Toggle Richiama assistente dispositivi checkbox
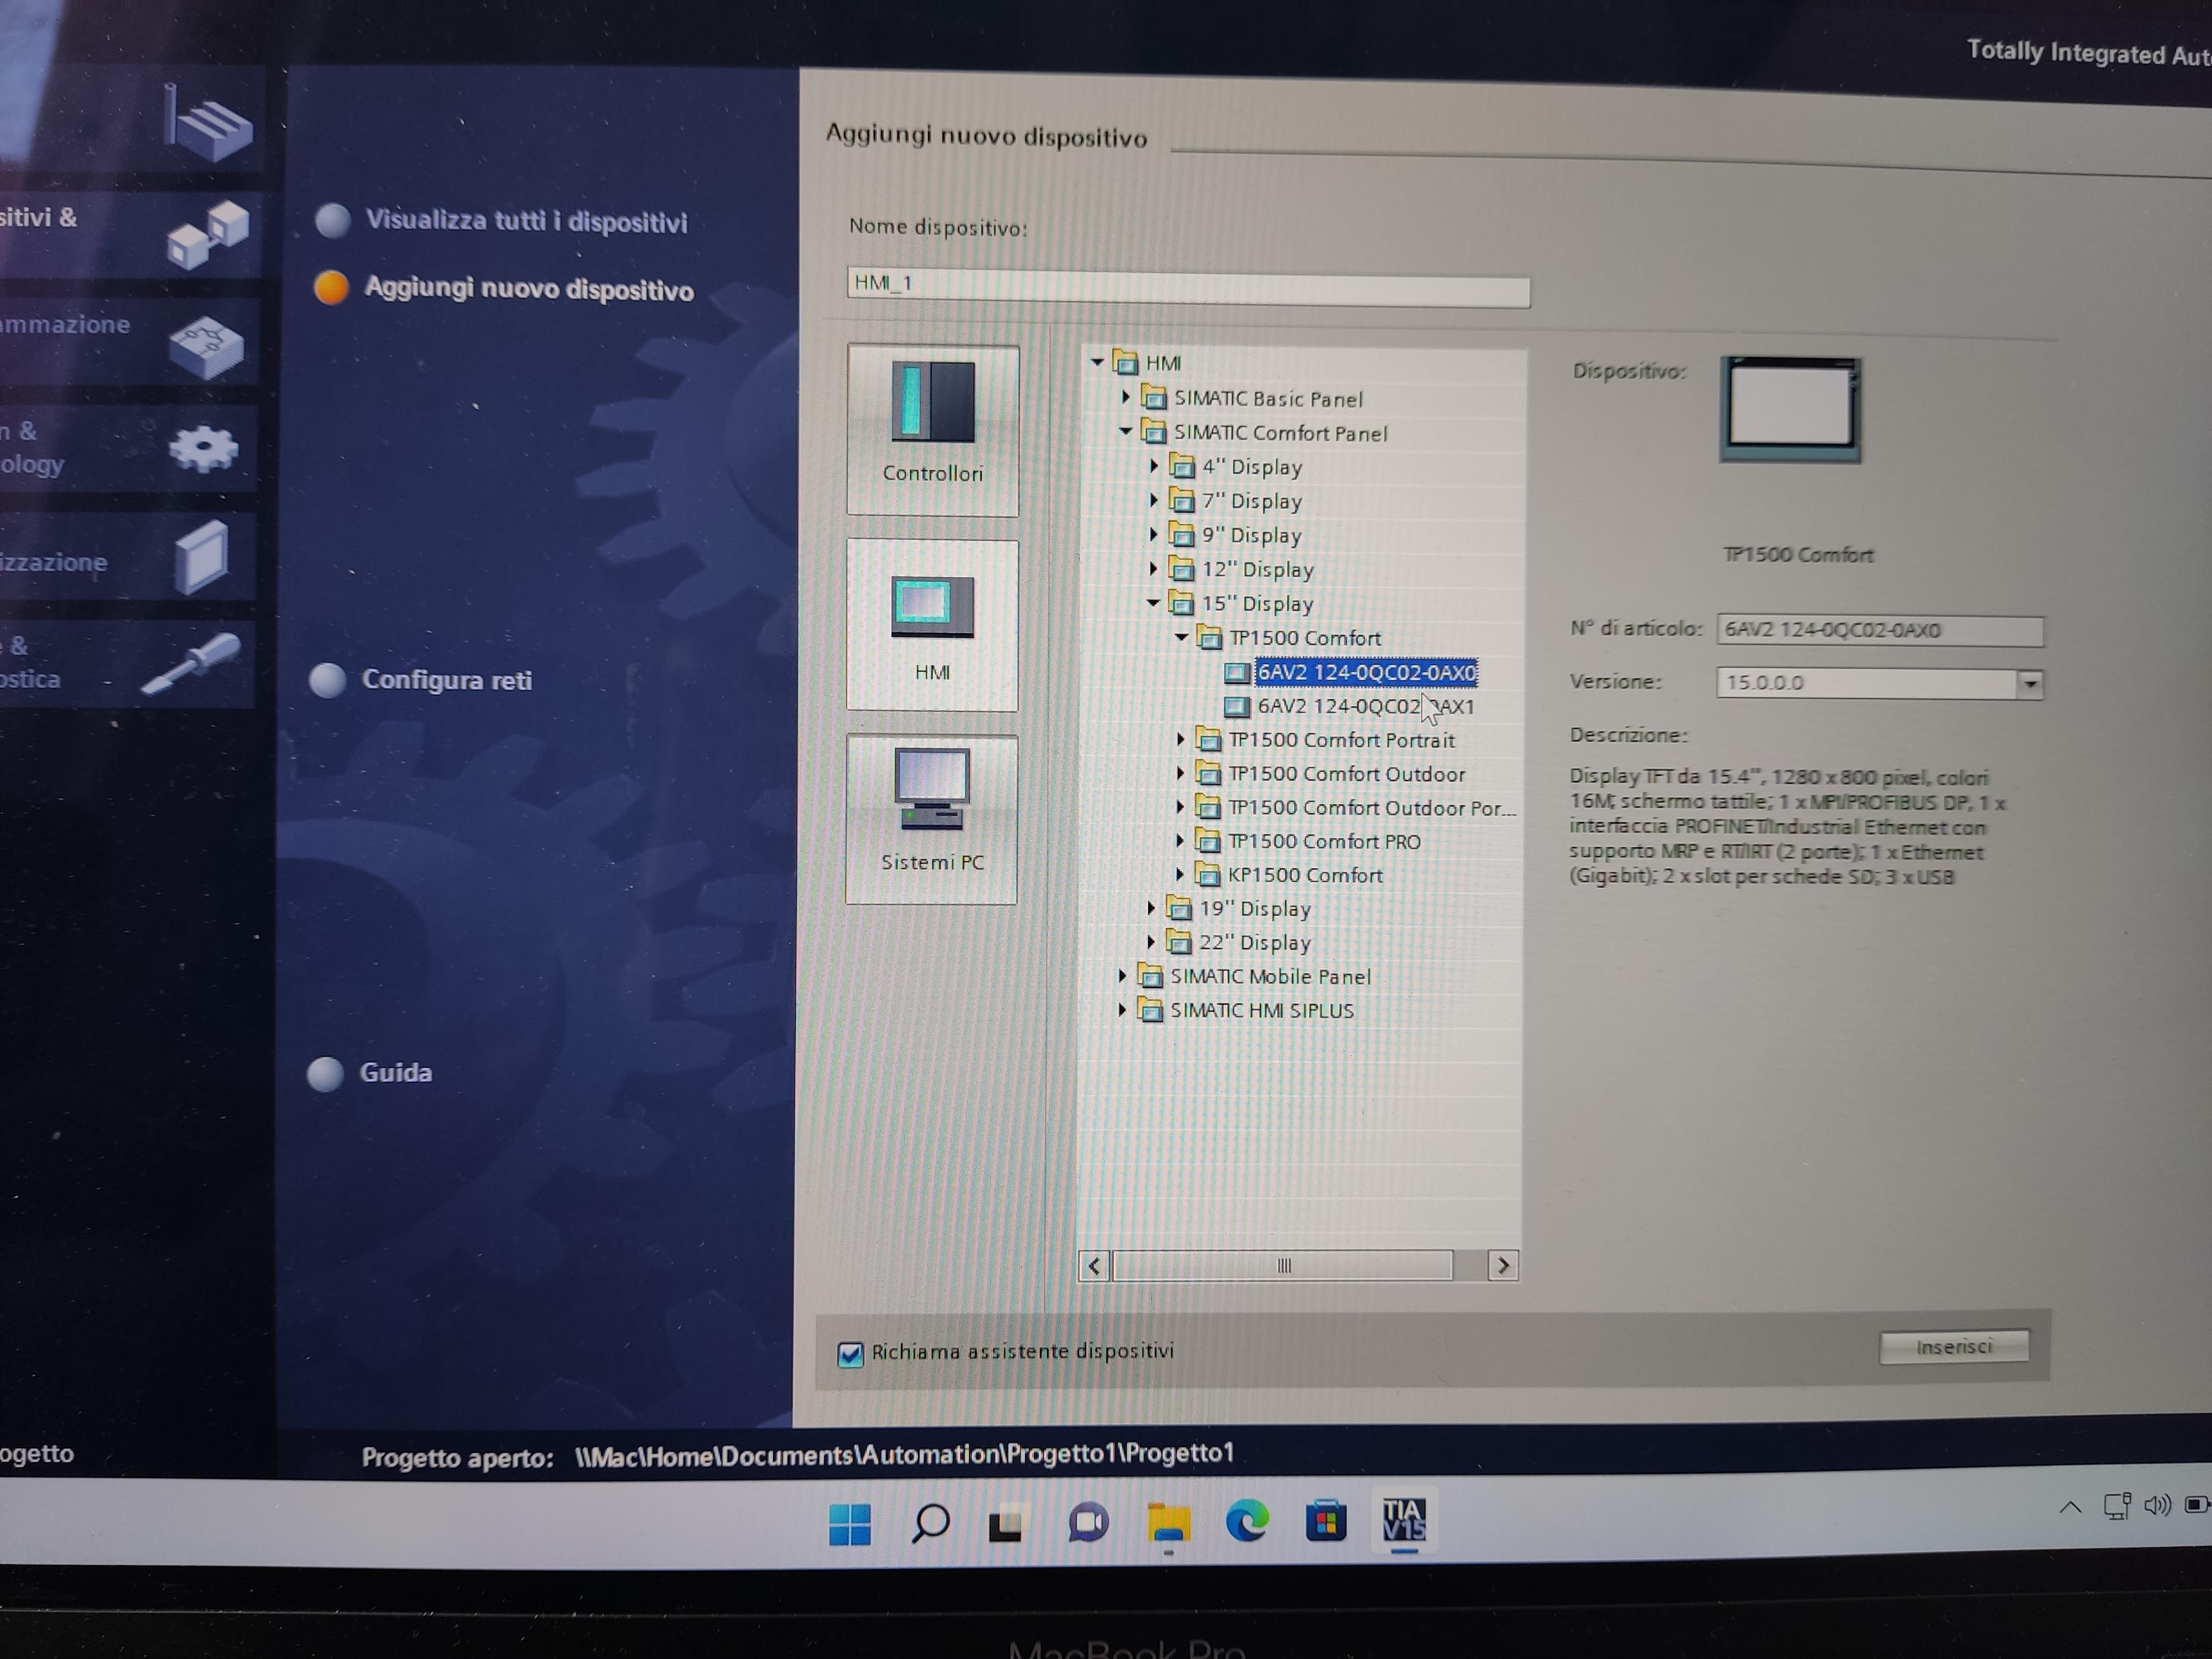Image resolution: width=2212 pixels, height=1659 pixels. (850, 1354)
